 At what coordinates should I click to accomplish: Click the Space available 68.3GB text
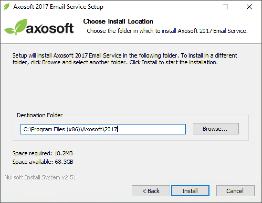(43, 162)
